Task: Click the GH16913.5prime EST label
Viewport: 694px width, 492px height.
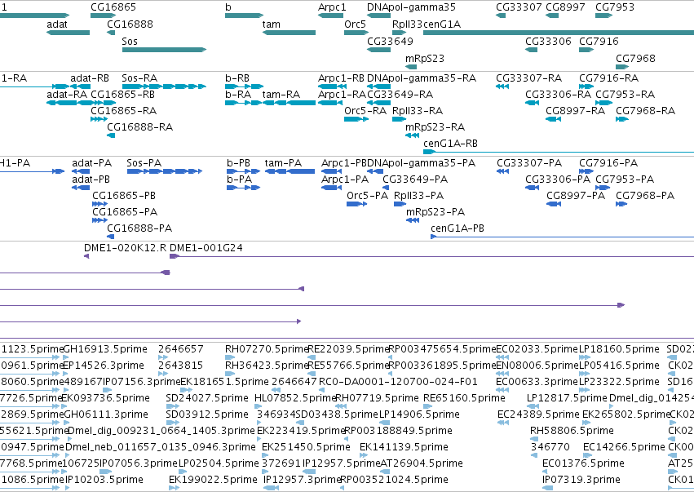Action: click(x=105, y=349)
